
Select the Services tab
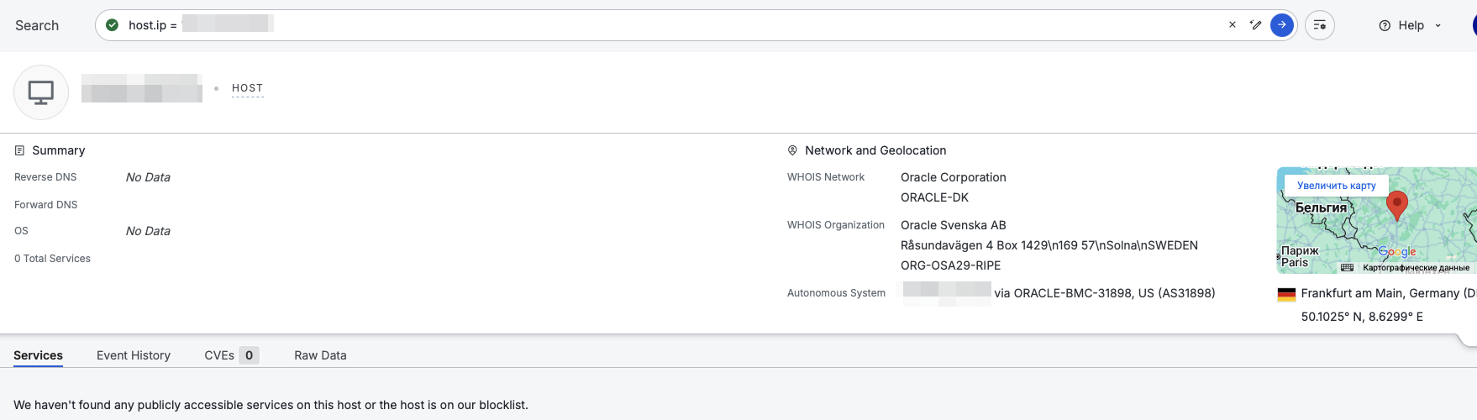(38, 355)
